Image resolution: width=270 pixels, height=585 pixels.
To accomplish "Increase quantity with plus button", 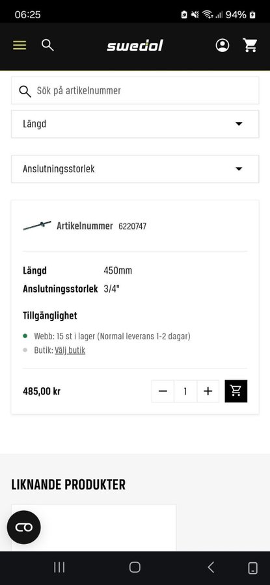I will pyautogui.click(x=208, y=391).
